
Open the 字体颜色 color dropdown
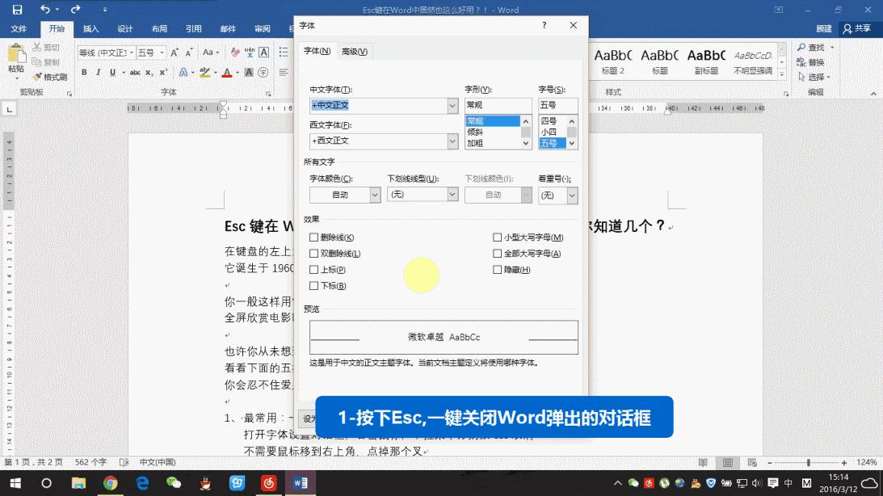[373, 194]
